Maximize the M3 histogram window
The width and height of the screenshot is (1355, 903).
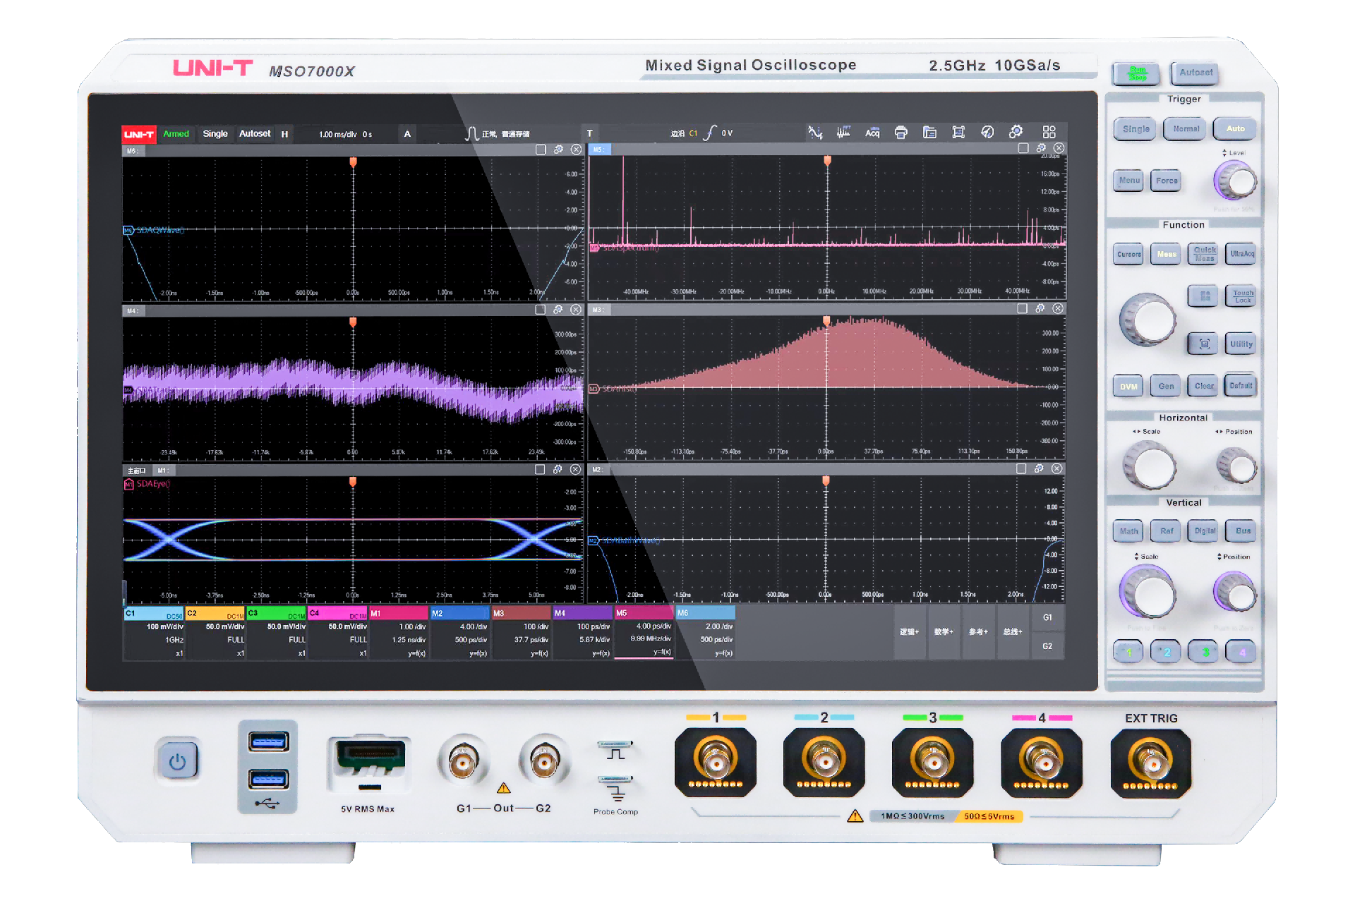point(1022,308)
